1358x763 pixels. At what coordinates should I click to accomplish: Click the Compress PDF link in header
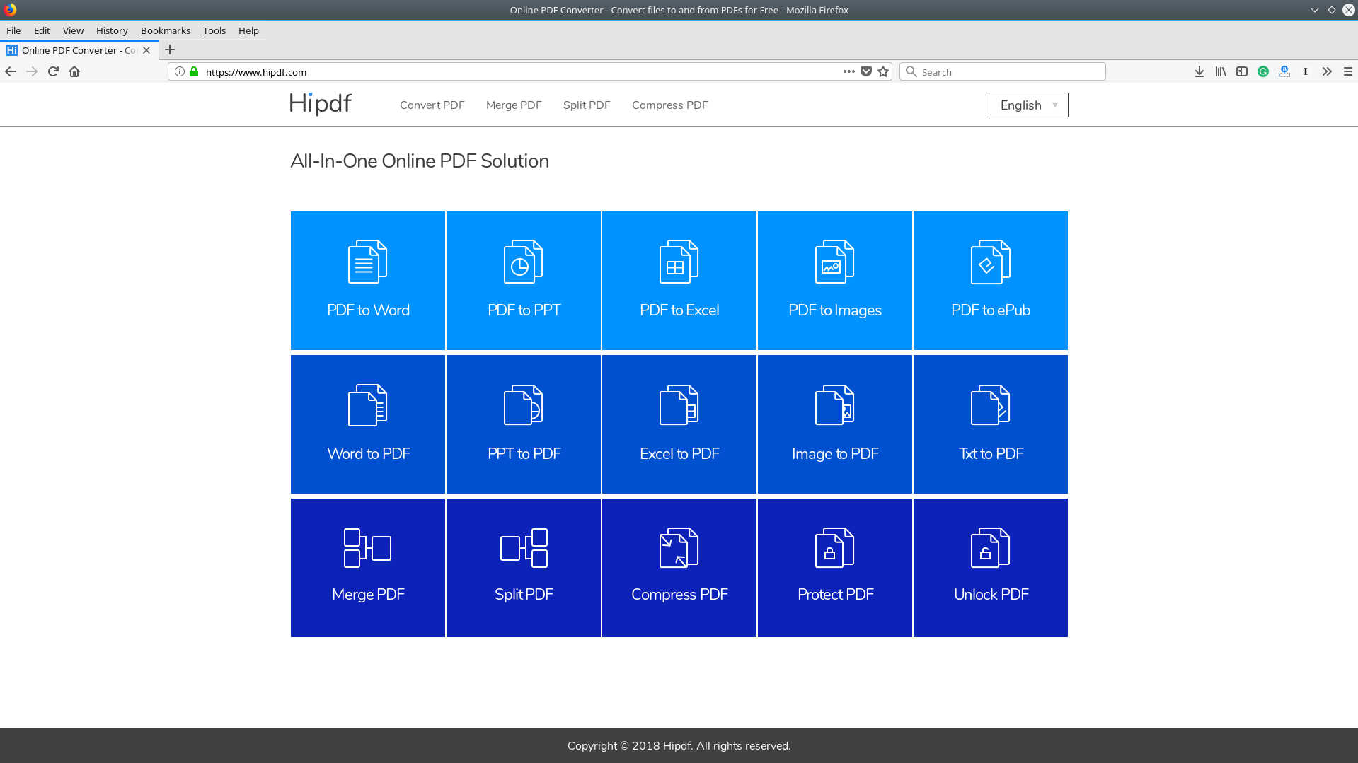click(x=670, y=105)
